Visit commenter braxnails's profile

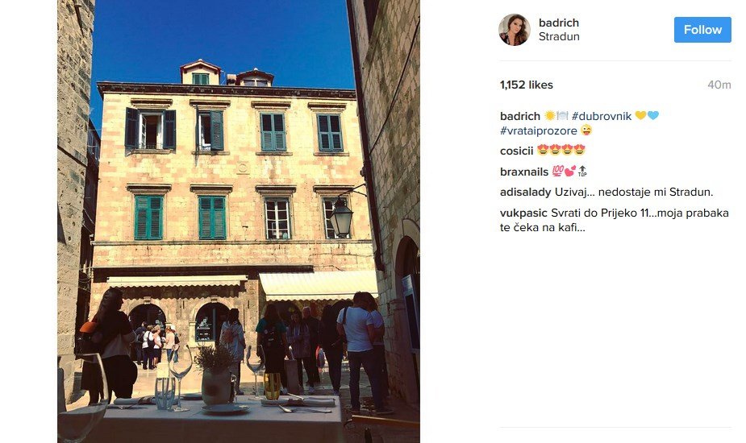pos(524,172)
